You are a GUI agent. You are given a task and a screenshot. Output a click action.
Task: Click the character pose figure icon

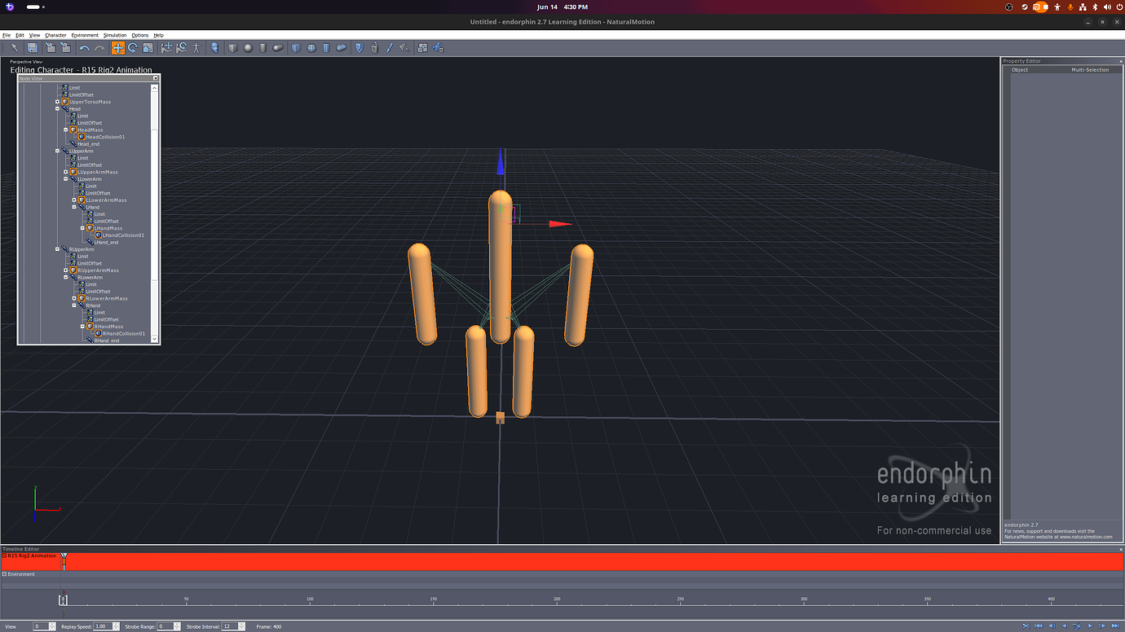coord(196,48)
